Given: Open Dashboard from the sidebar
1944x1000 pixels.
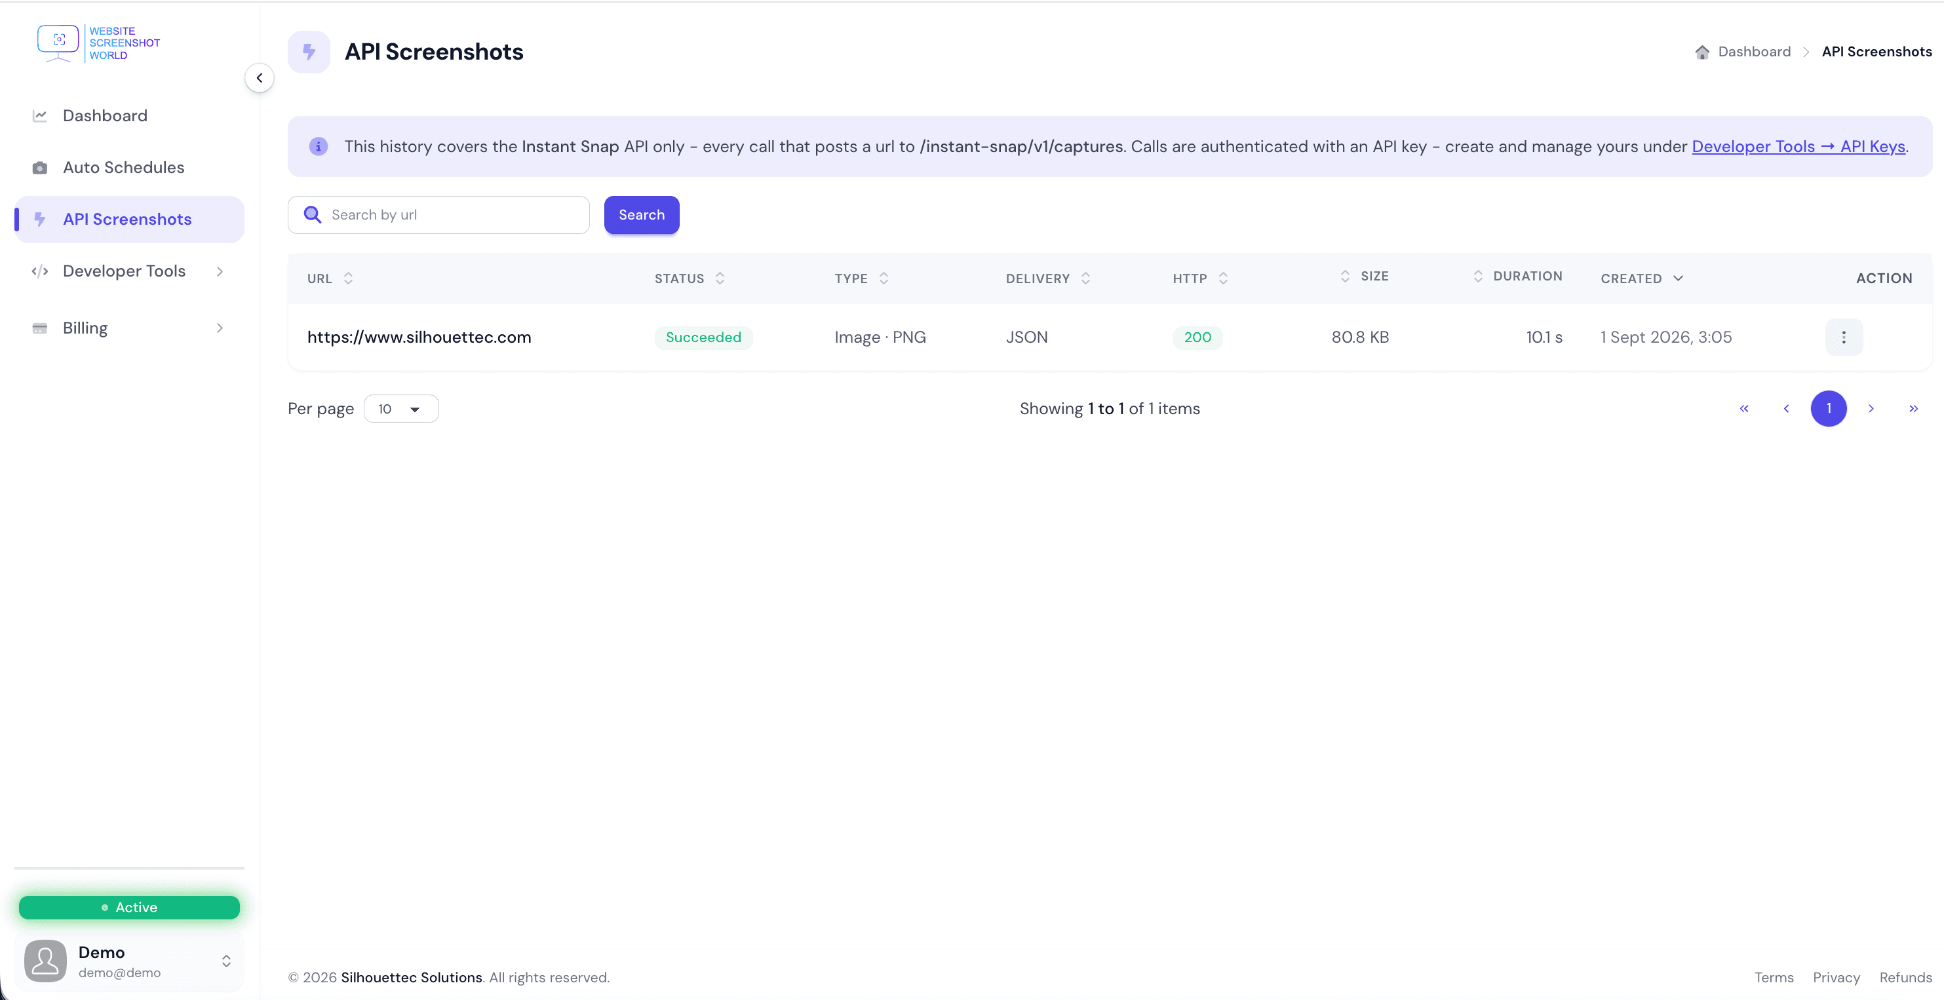Looking at the screenshot, I should pyautogui.click(x=129, y=115).
